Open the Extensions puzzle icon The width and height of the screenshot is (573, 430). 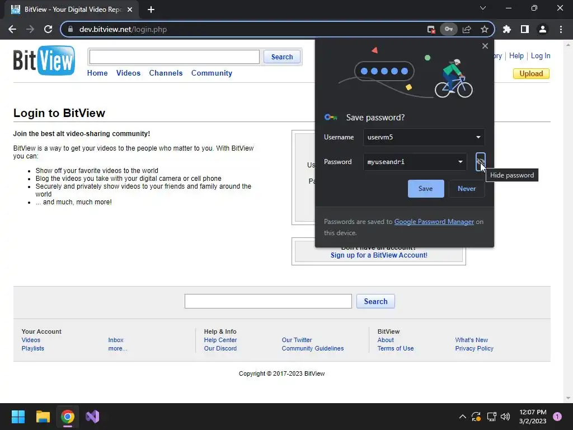pos(507,29)
